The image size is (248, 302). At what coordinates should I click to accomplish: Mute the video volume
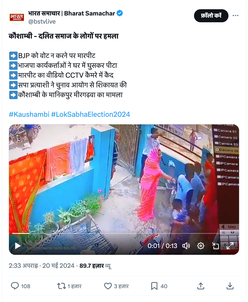coord(186,246)
